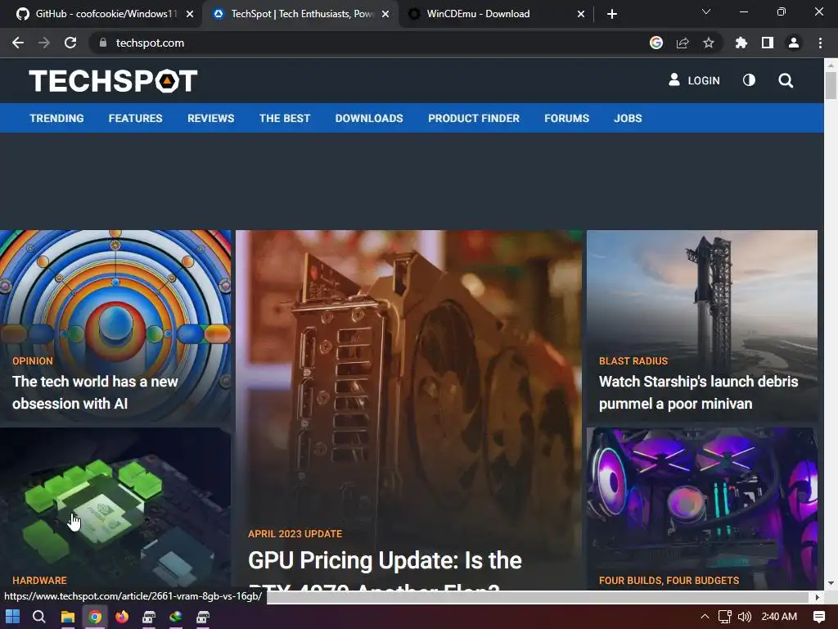The width and height of the screenshot is (838, 629).
Task: Open 'The tech world has a new obsession with AI'
Action: tap(95, 392)
